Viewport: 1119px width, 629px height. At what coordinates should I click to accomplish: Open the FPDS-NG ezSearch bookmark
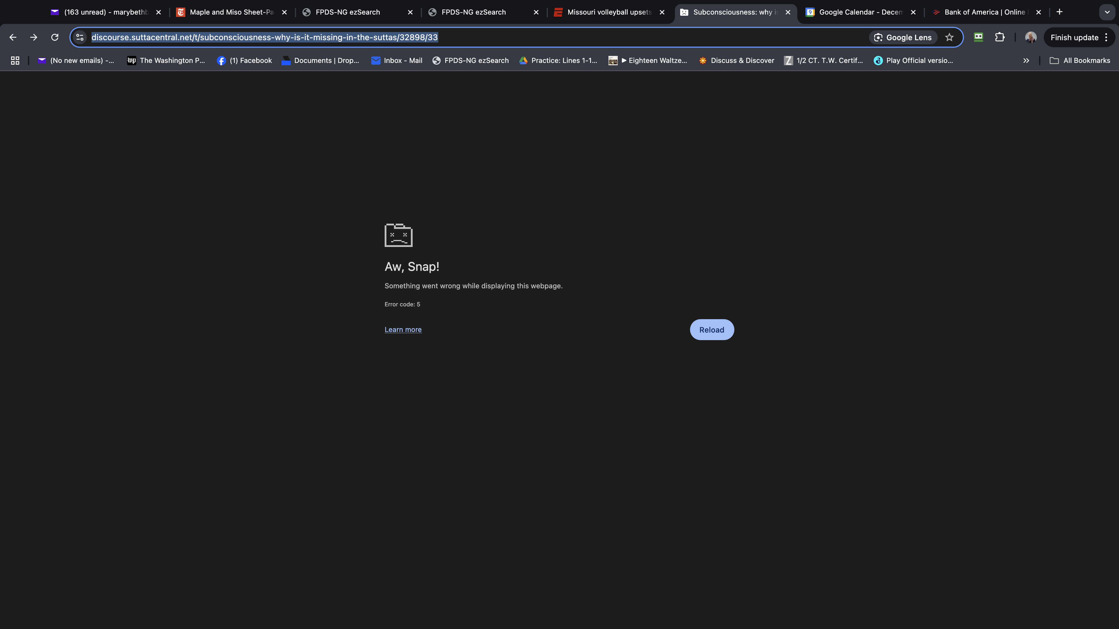(471, 60)
